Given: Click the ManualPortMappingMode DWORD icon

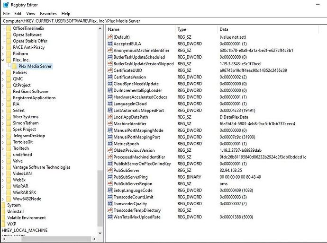Looking at the screenshot, I should click(110, 130).
